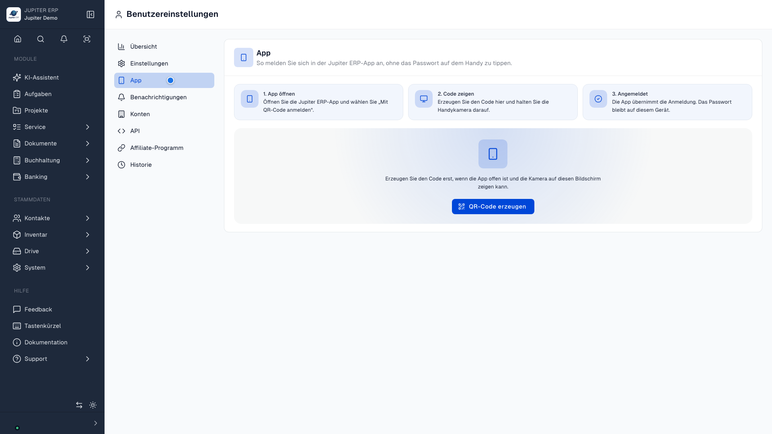Image resolution: width=772 pixels, height=434 pixels.
Task: Switch to API tab
Action: [x=164, y=131]
